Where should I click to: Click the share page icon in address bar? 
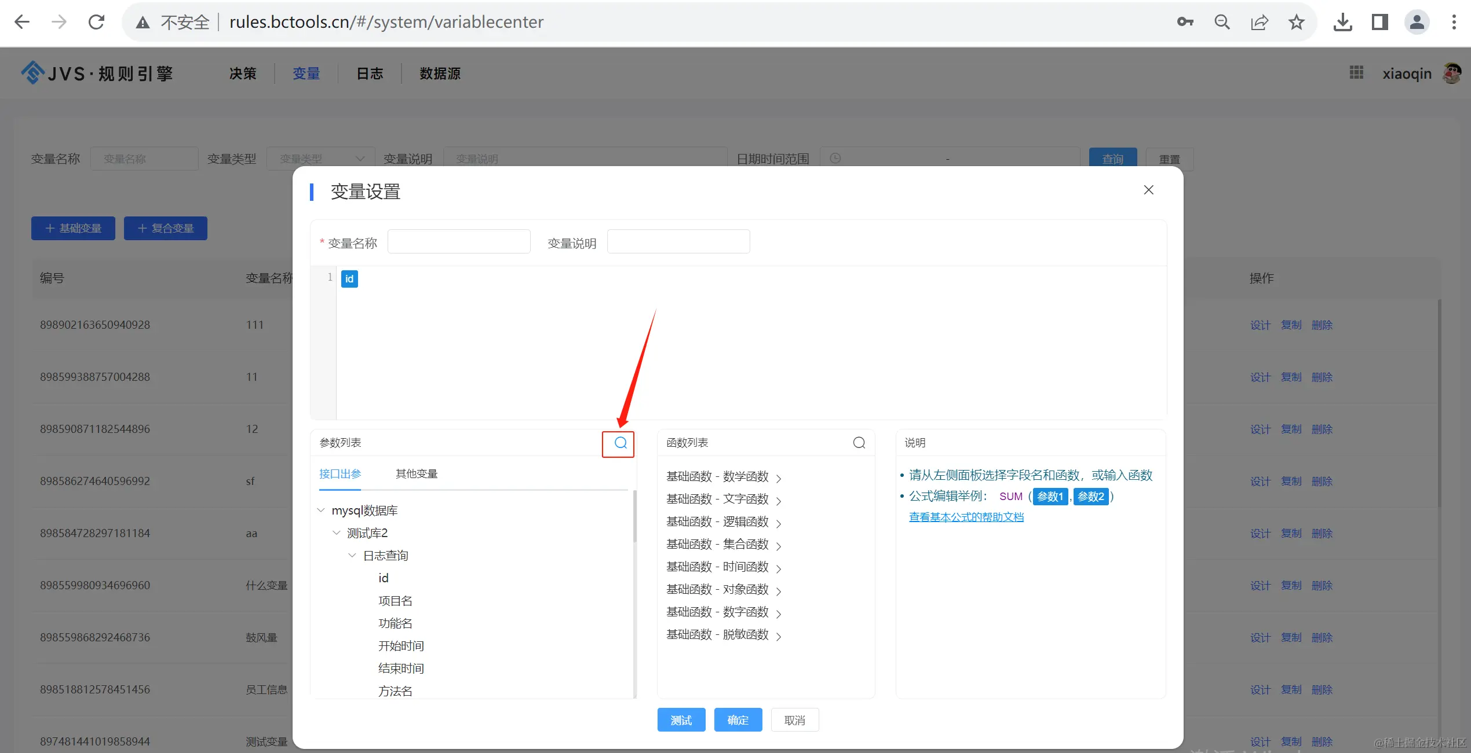pyautogui.click(x=1259, y=23)
